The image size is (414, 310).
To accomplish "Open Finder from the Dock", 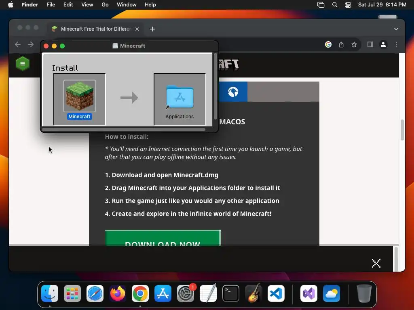I will 50,293.
